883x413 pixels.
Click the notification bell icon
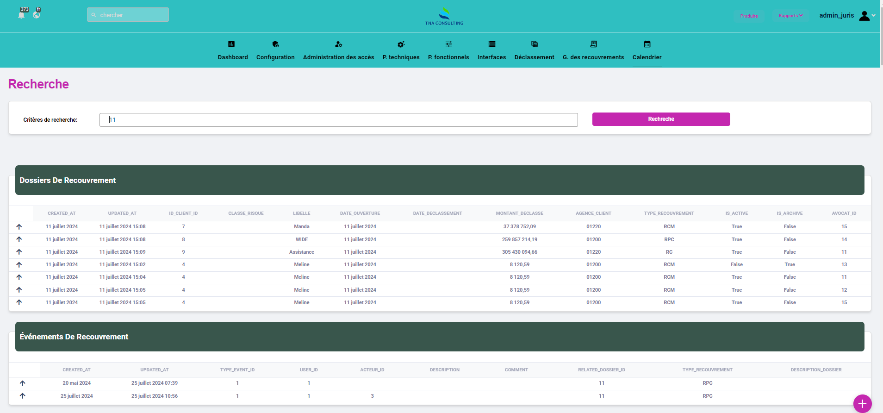point(21,15)
